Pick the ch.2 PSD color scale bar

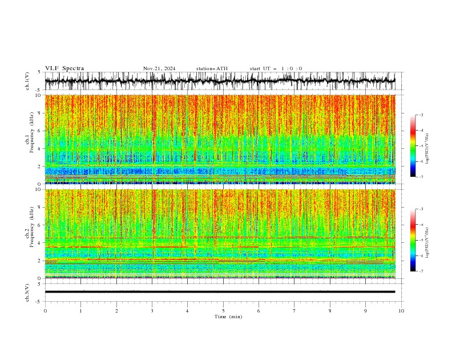click(413, 240)
